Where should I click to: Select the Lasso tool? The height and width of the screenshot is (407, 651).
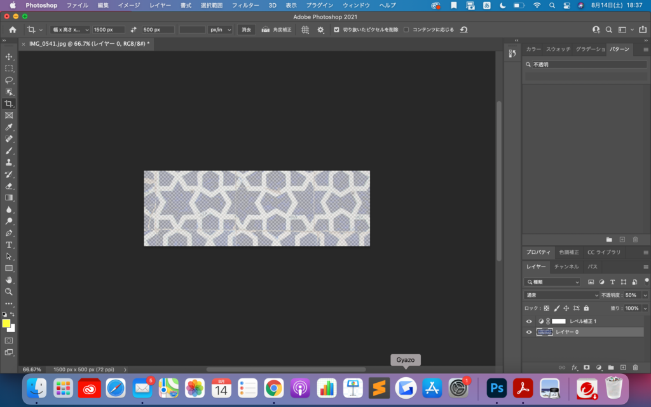coord(9,80)
